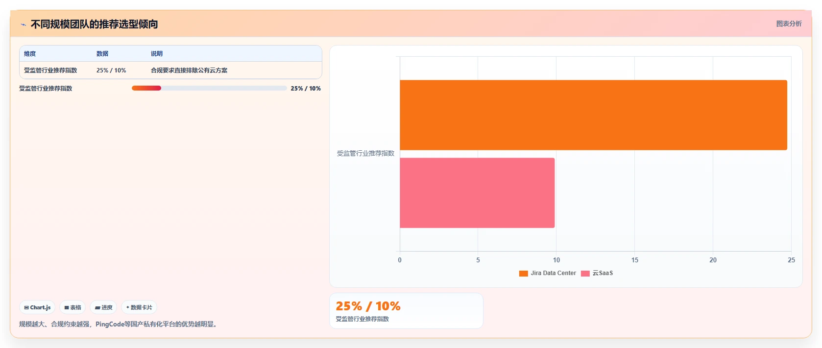The image size is (822, 348).
Task: Click the 数据卡片 tag
Action: point(139,307)
